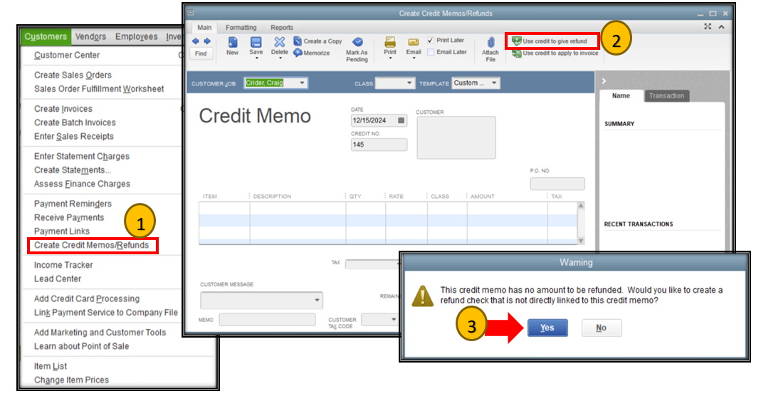
Task: Open the Customer Tax Code dropdown
Action: point(393,319)
